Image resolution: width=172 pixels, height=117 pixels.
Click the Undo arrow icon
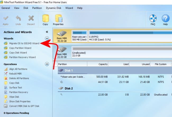(18, 18)
